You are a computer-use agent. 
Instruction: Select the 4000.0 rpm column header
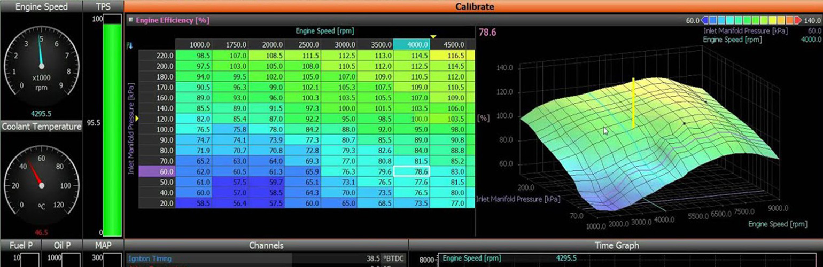[x=412, y=44]
